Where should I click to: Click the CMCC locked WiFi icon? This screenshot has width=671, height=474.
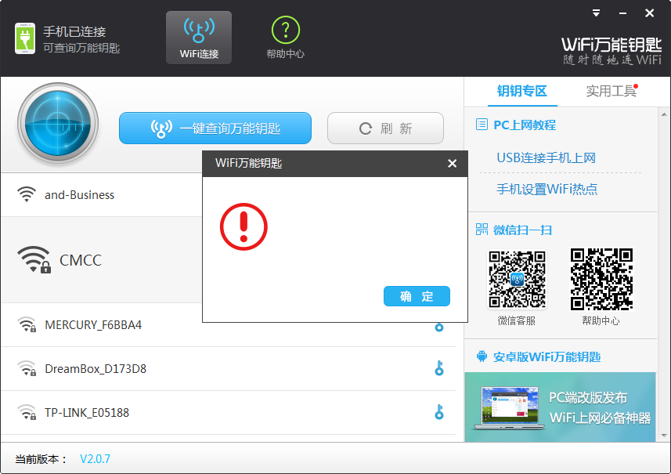tap(34, 259)
